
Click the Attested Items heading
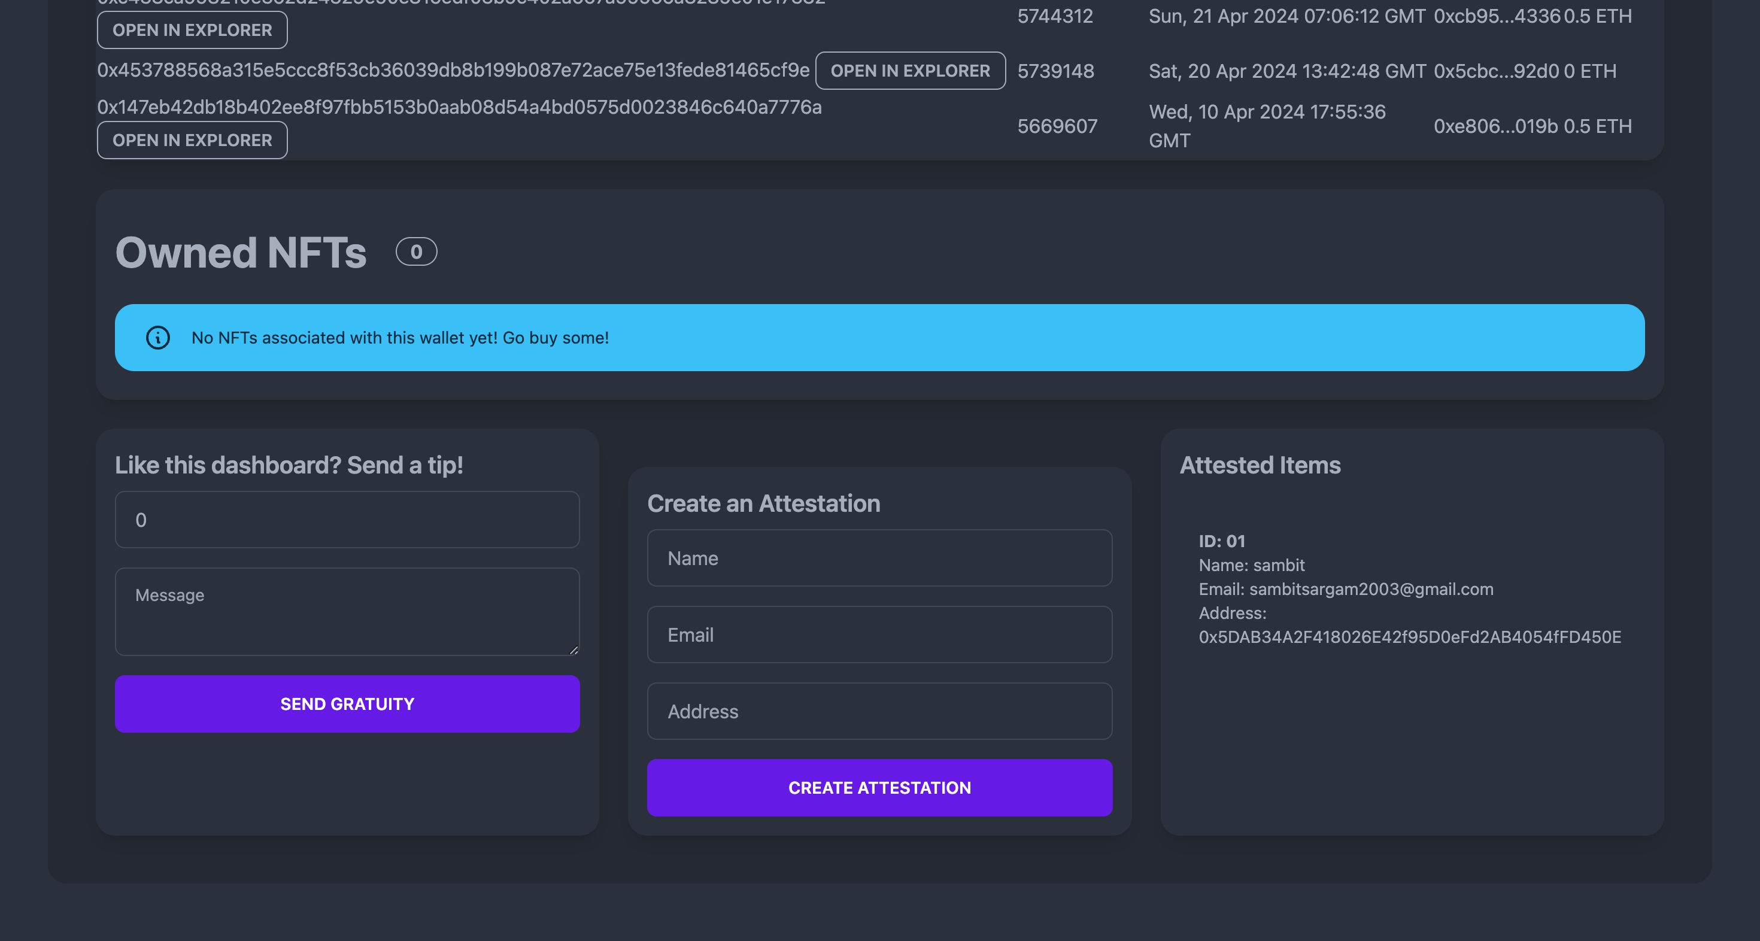(1260, 465)
